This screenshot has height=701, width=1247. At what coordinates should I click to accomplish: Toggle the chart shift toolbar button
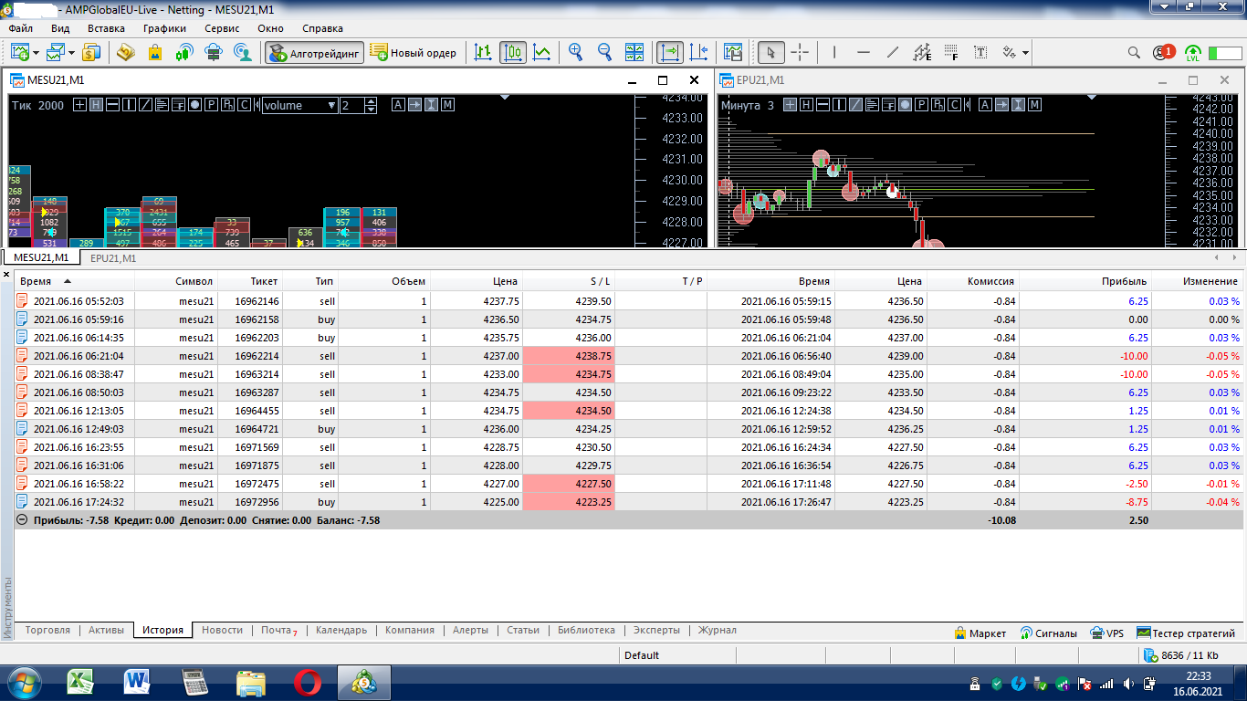(x=699, y=52)
